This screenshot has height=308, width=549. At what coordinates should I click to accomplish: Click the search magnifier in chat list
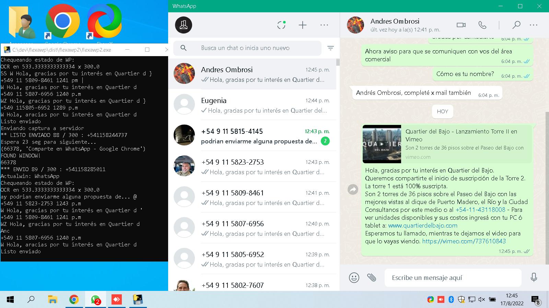click(184, 48)
